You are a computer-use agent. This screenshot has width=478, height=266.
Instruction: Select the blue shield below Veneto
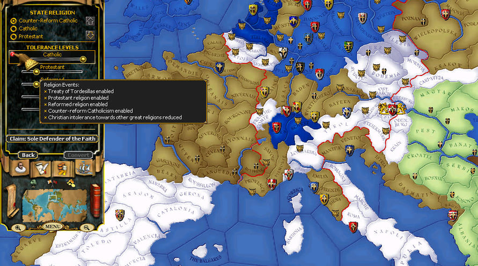tap(349, 150)
